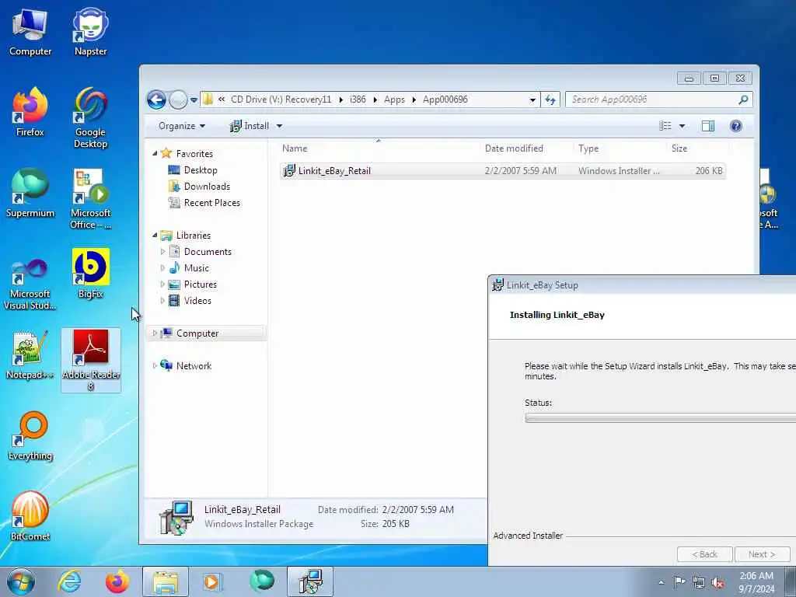Refresh the App000696 folder view

[x=550, y=99]
